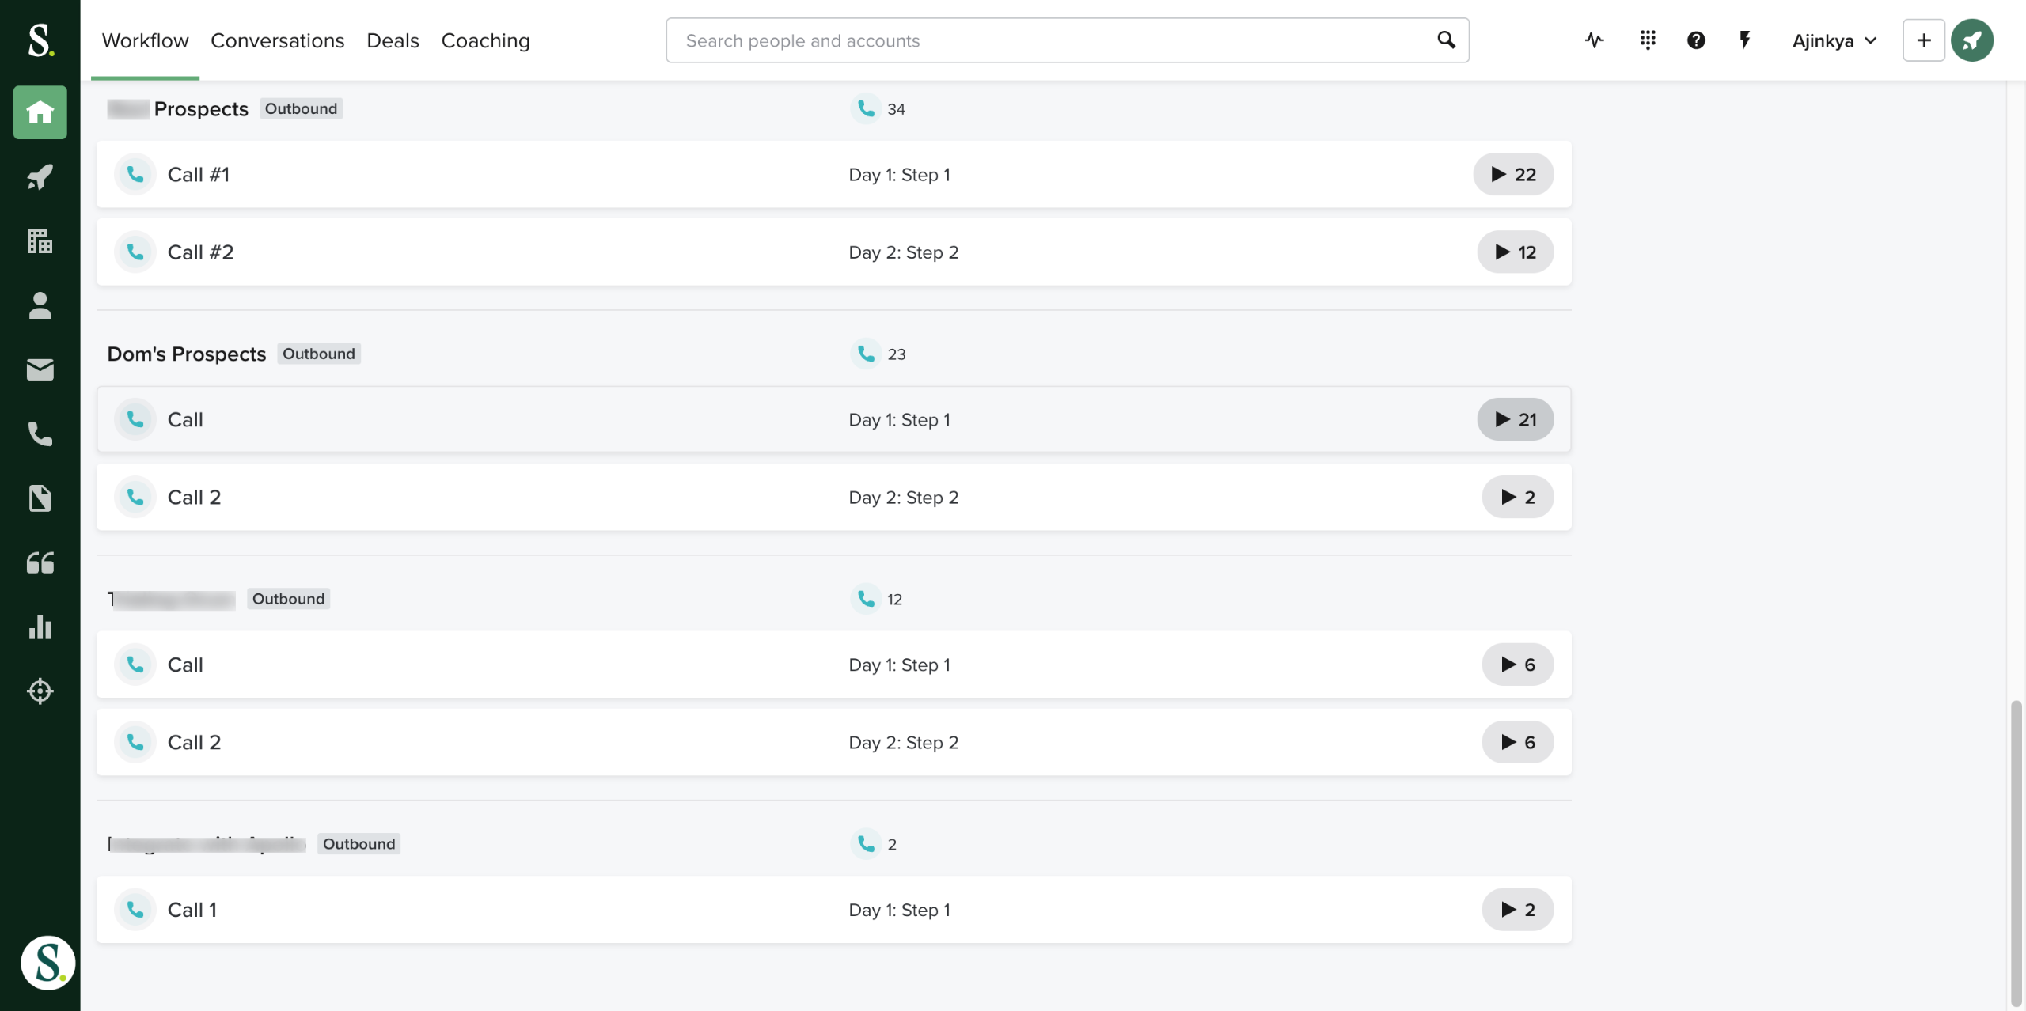Expand the Ajinkya user dropdown
This screenshot has height=1011, width=2026.
pyautogui.click(x=1834, y=40)
